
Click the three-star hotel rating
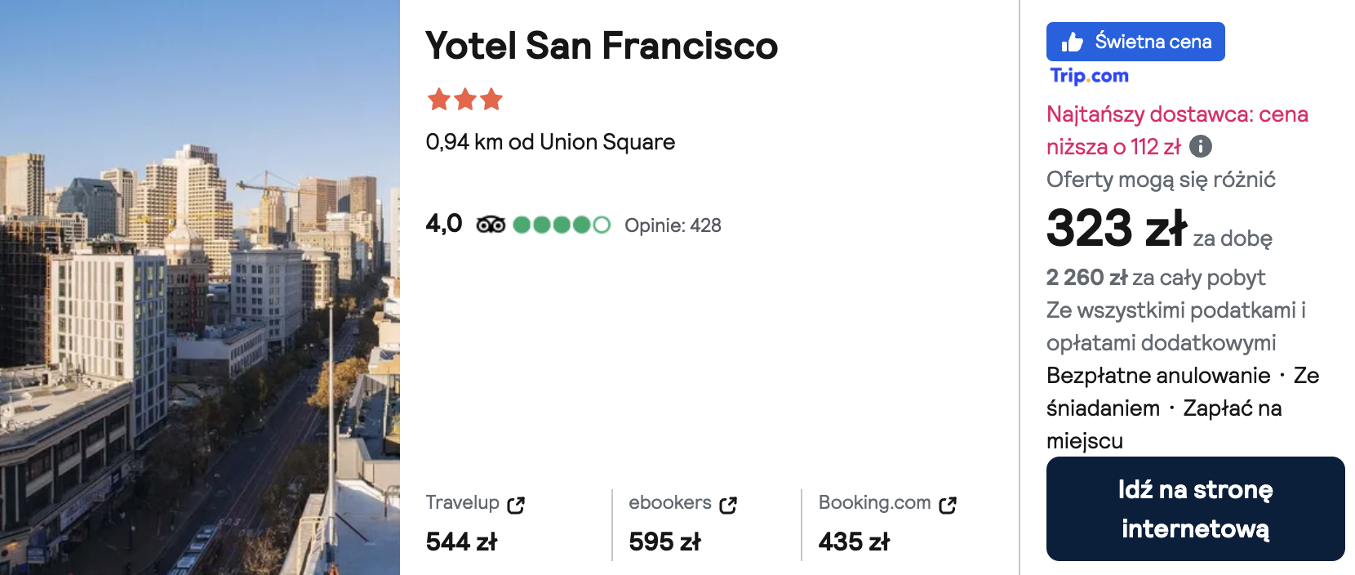tap(465, 100)
